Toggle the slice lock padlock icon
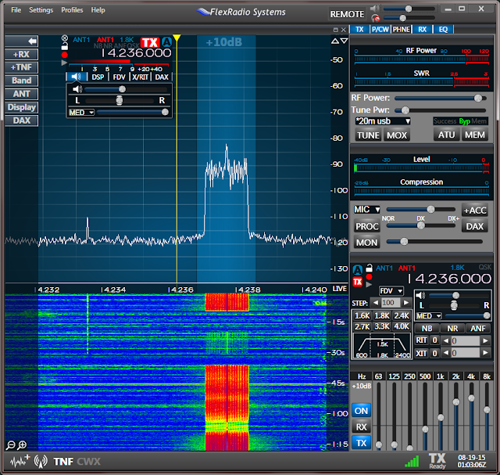Screen dimensions: 500x475 pyautogui.click(x=64, y=47)
